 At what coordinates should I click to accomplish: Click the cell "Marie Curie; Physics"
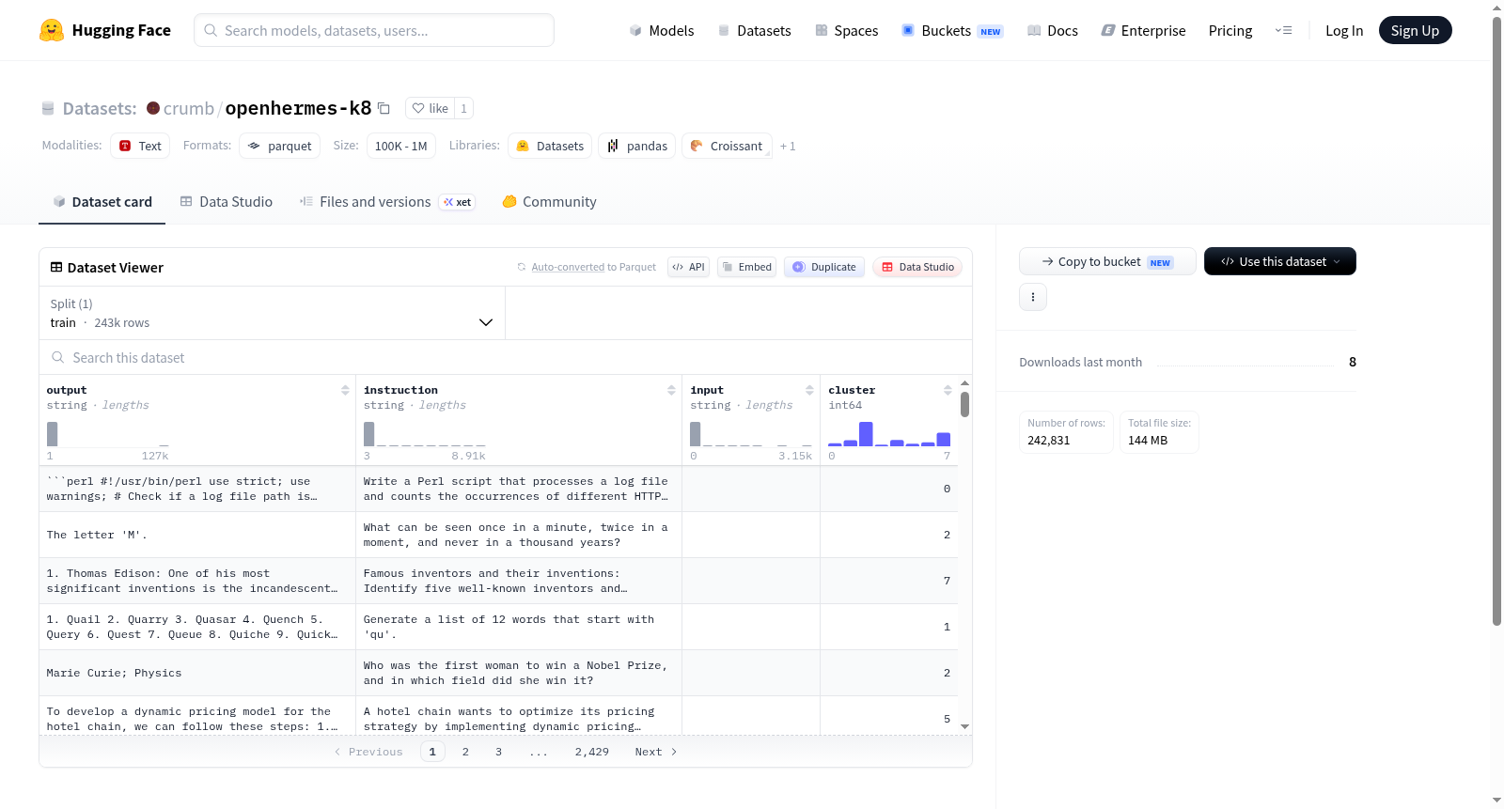tap(197, 673)
